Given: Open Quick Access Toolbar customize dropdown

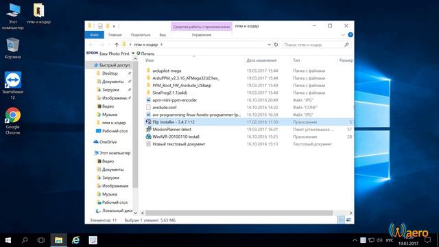Looking at the screenshot, I should [114, 26].
